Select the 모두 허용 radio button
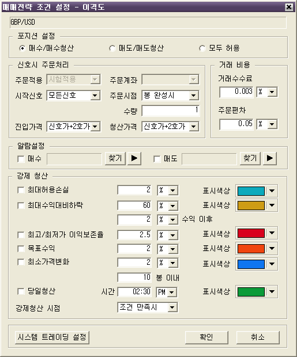297x357 pixels. [x=202, y=48]
